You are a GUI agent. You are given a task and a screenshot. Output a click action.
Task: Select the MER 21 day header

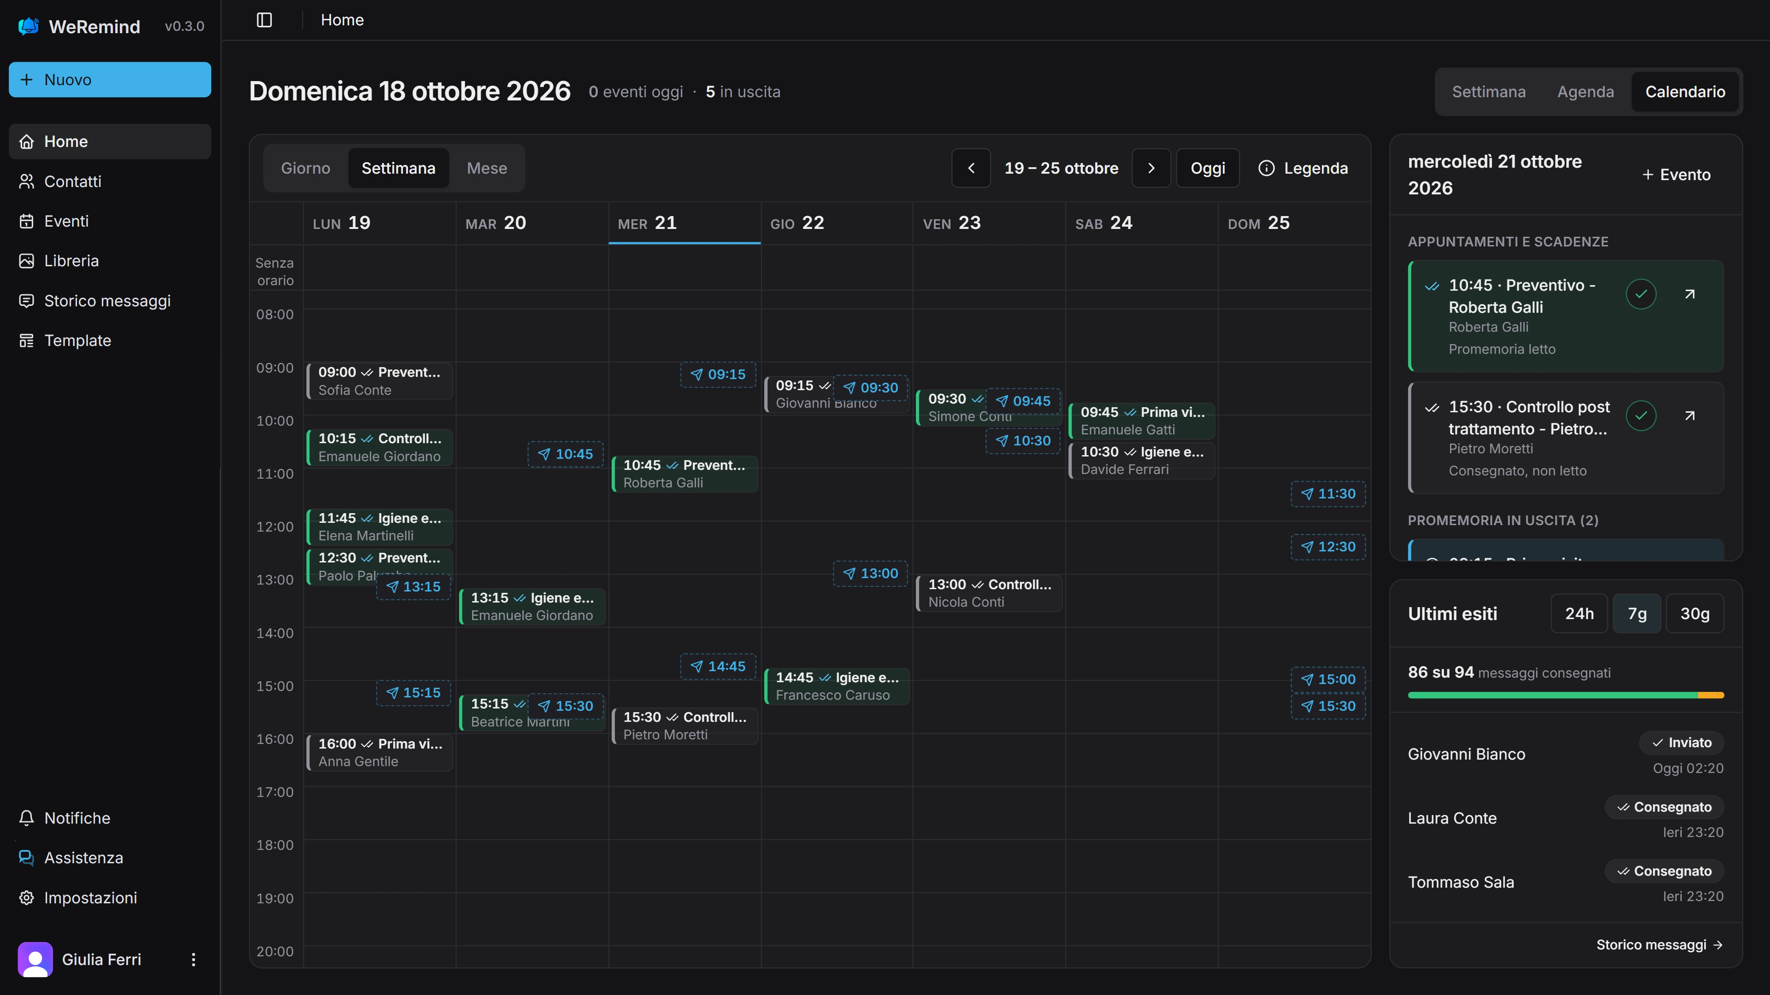click(x=684, y=223)
